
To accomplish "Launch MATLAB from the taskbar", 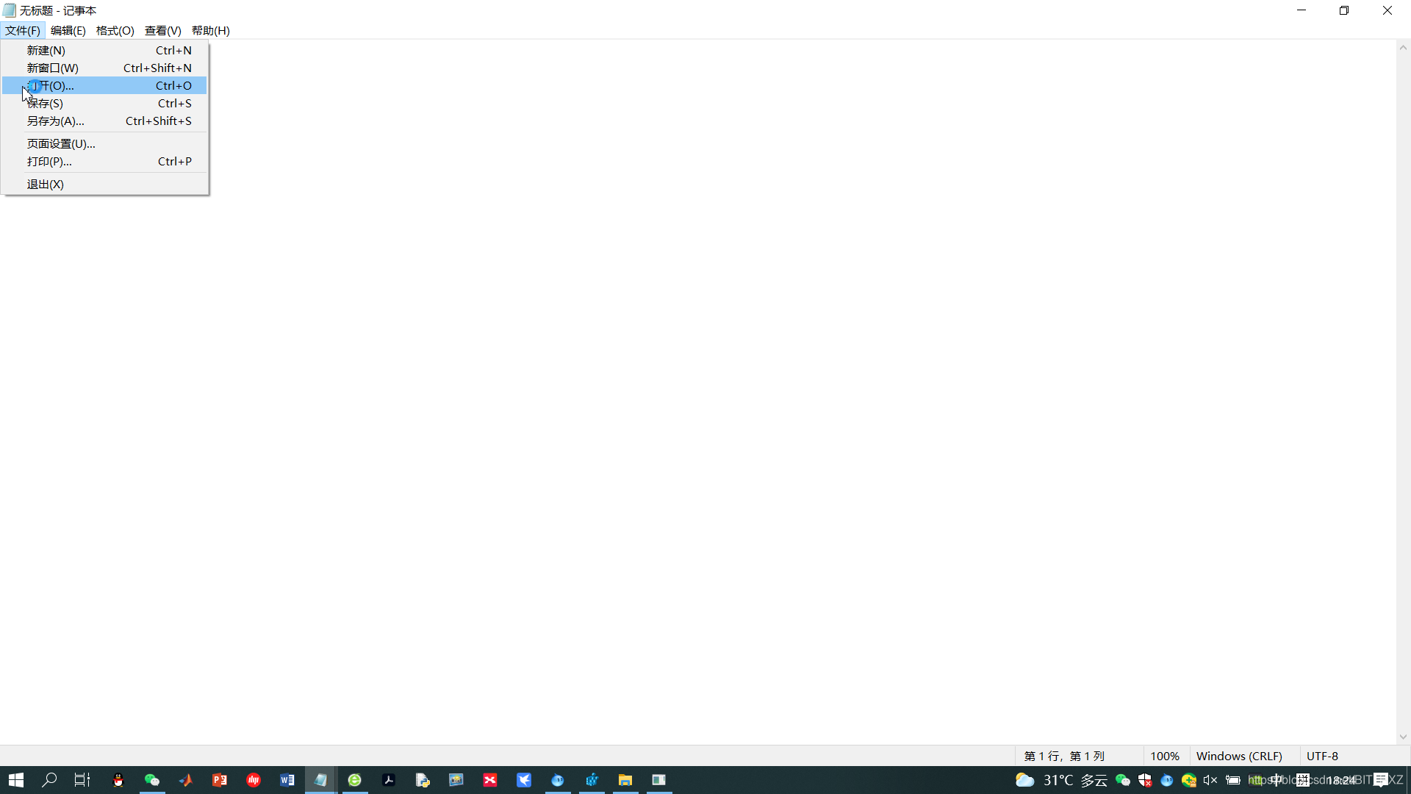I will coord(186,780).
